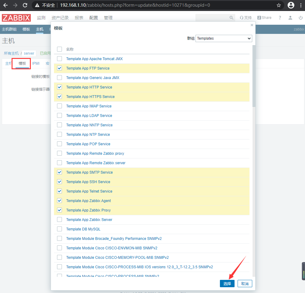This screenshot has width=305, height=293.
Task: Go to 主机群组 submenu
Action: point(9,29)
